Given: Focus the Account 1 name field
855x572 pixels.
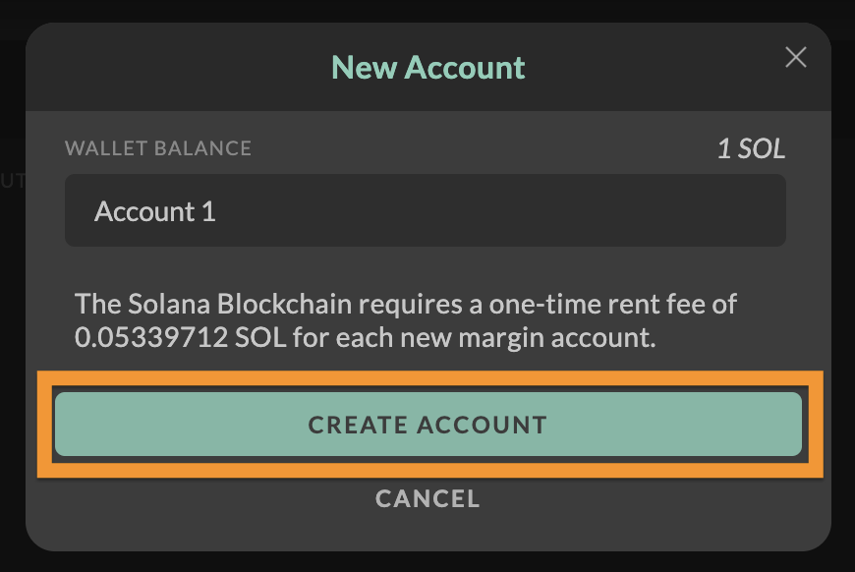Looking at the screenshot, I should [425, 211].
